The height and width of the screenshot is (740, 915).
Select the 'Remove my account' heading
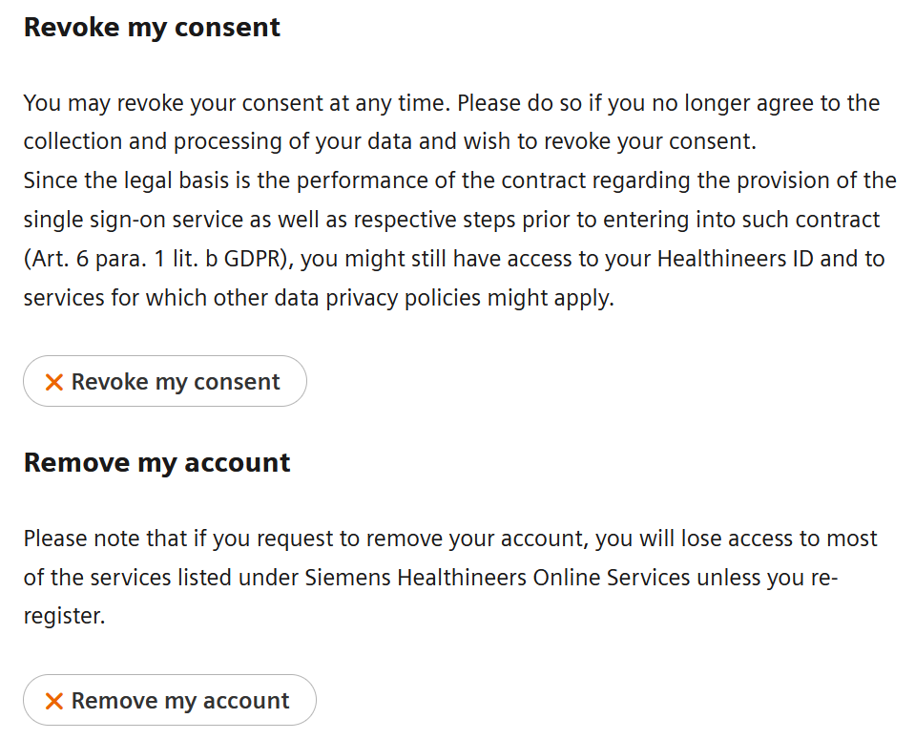click(157, 462)
